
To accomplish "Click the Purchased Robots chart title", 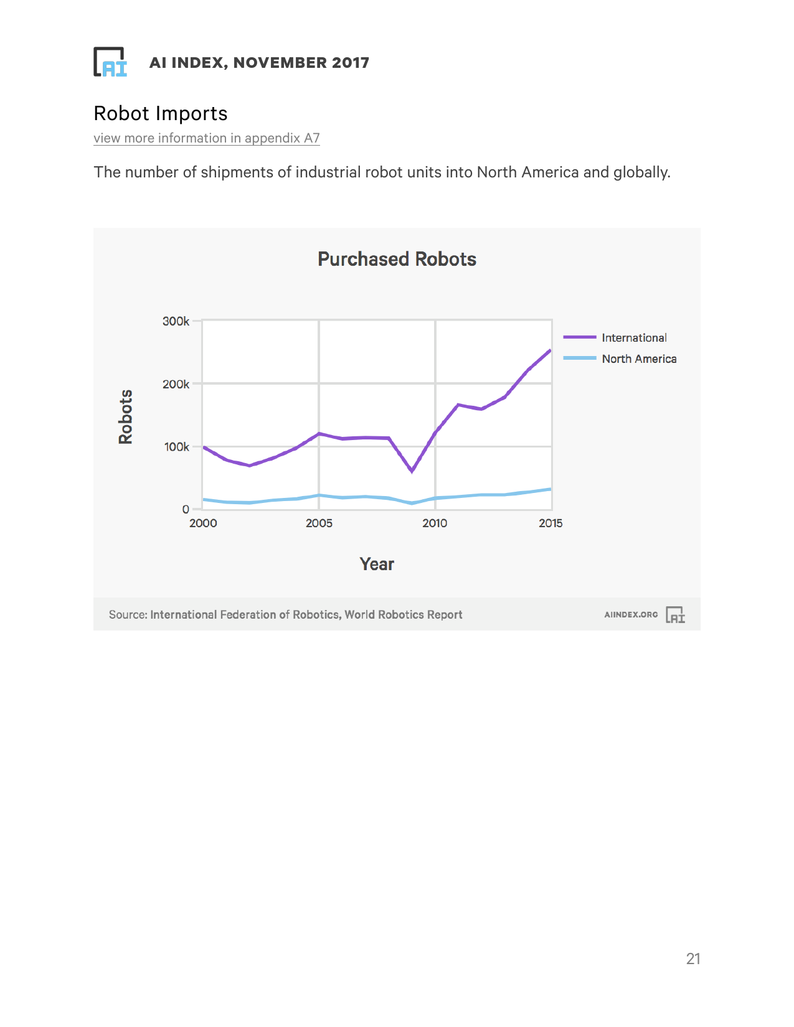I will click(x=397, y=259).
